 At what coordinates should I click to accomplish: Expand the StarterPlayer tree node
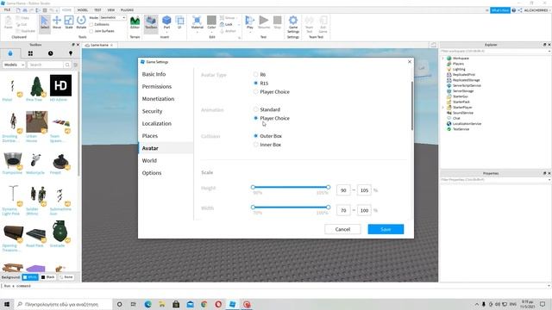coord(443,107)
